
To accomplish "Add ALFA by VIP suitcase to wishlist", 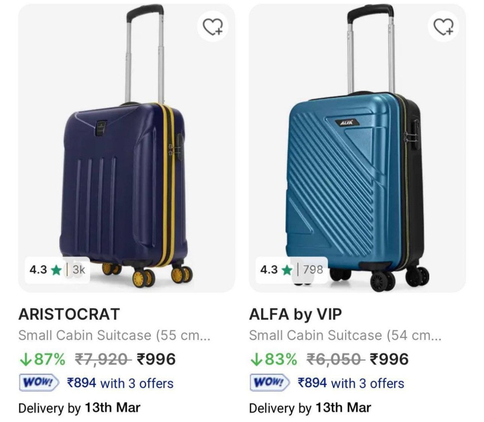I will 443,27.
